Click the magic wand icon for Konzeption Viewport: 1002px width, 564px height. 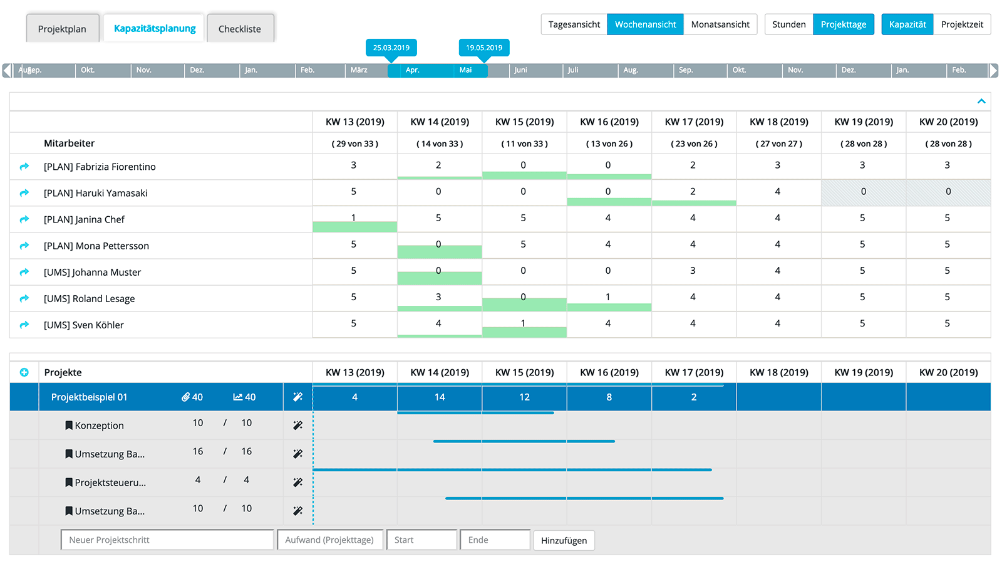(x=297, y=426)
